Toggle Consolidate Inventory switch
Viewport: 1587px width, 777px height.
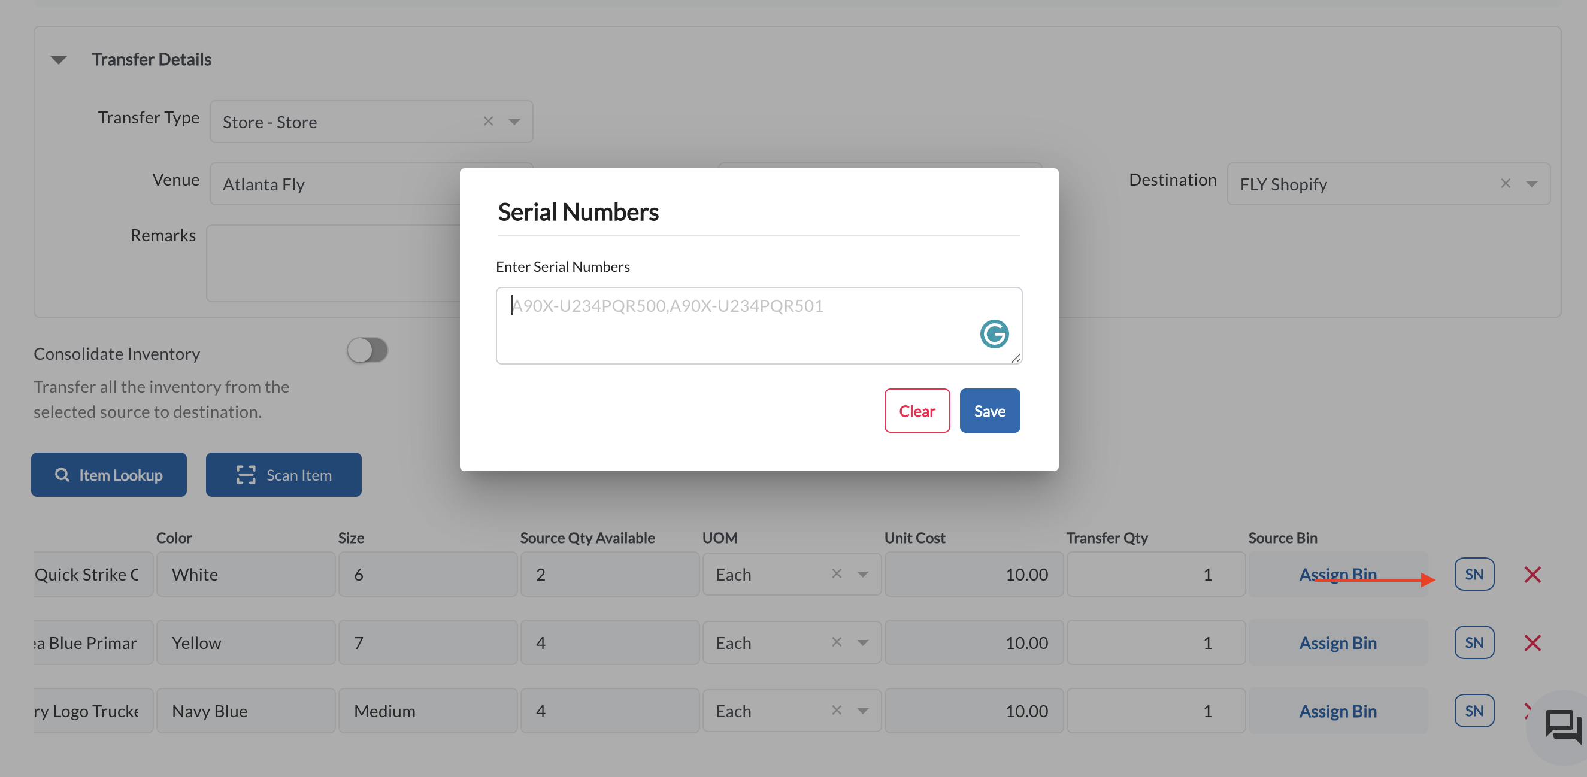(x=367, y=350)
